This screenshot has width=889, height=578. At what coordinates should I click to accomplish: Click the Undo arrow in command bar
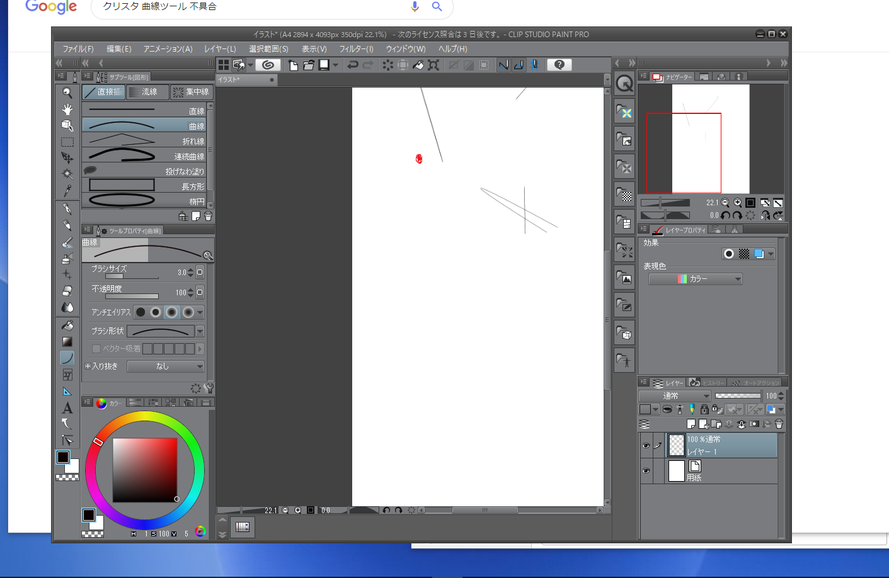pos(353,65)
